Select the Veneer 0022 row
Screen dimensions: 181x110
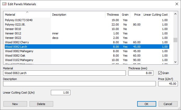tap(87, 38)
